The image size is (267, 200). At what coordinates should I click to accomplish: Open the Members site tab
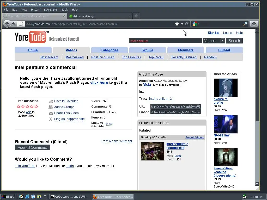point(186,50)
